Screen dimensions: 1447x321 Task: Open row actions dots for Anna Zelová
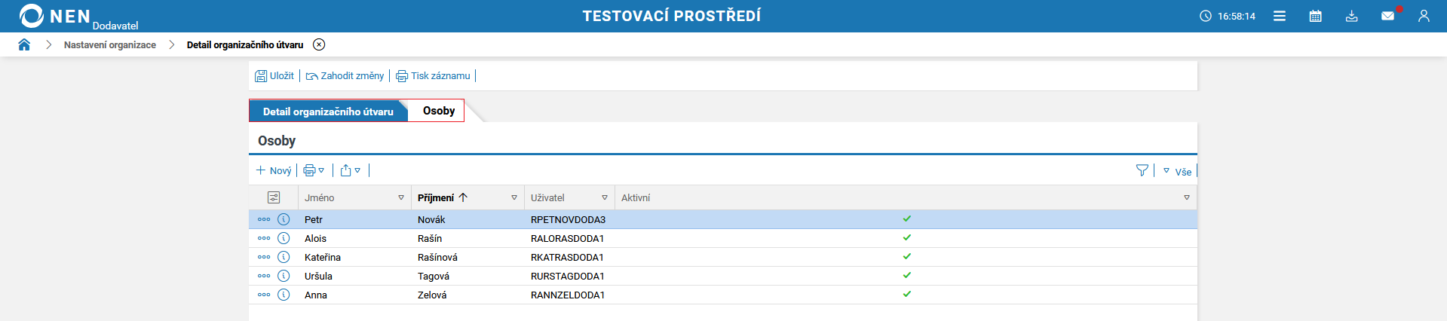264,295
